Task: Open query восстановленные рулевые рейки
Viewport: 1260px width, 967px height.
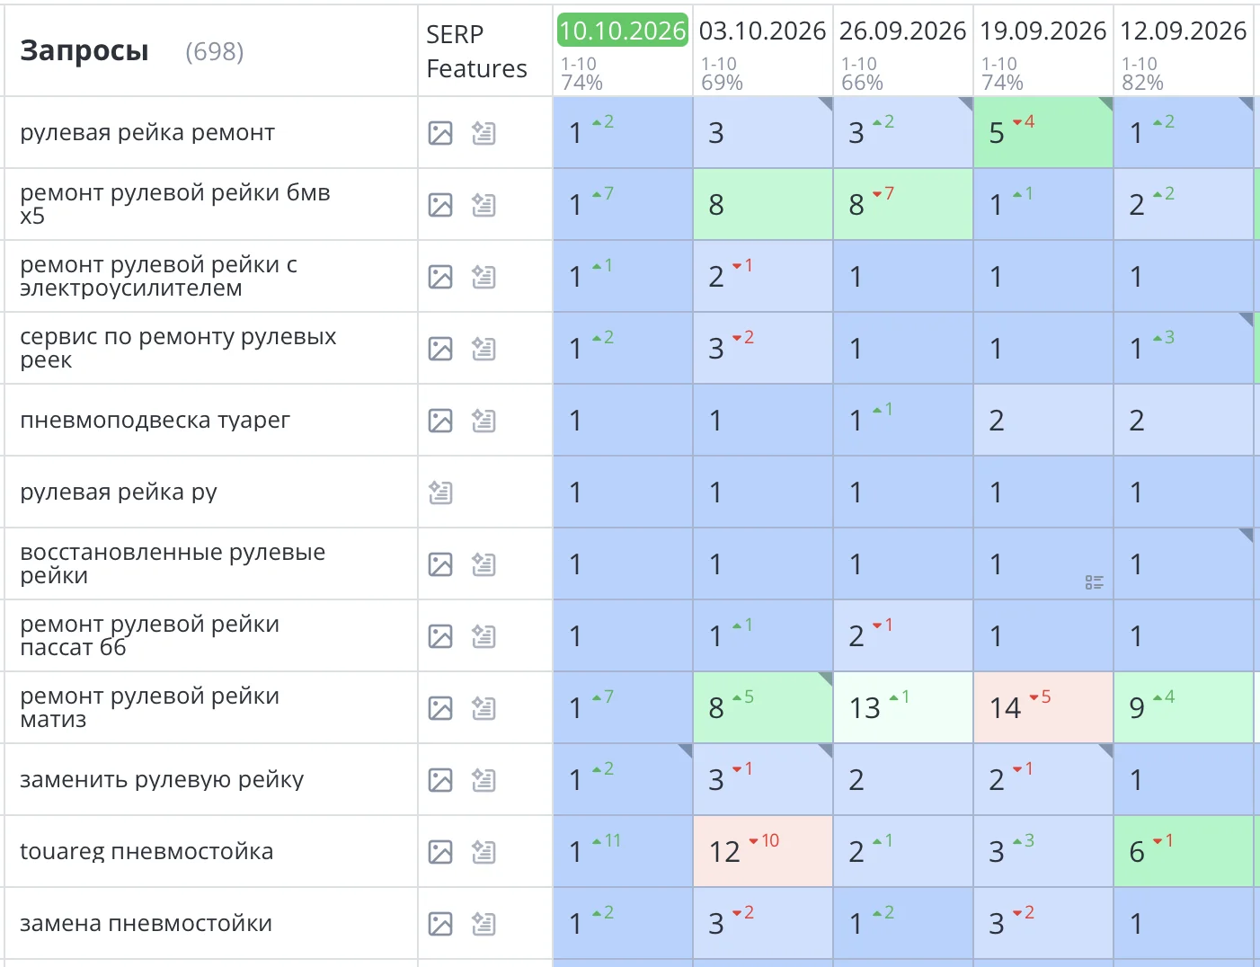Action: point(173,563)
